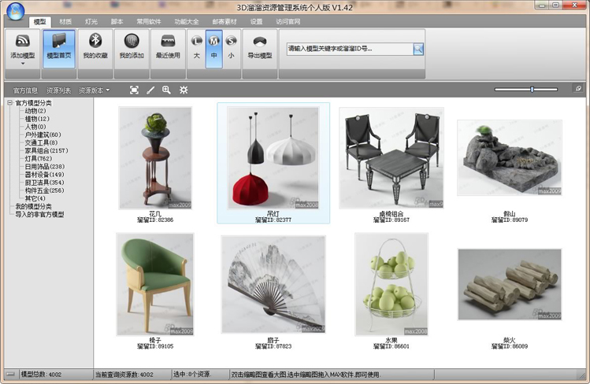Select the 桌椅组合 table and chairs thumbnail

391,158
